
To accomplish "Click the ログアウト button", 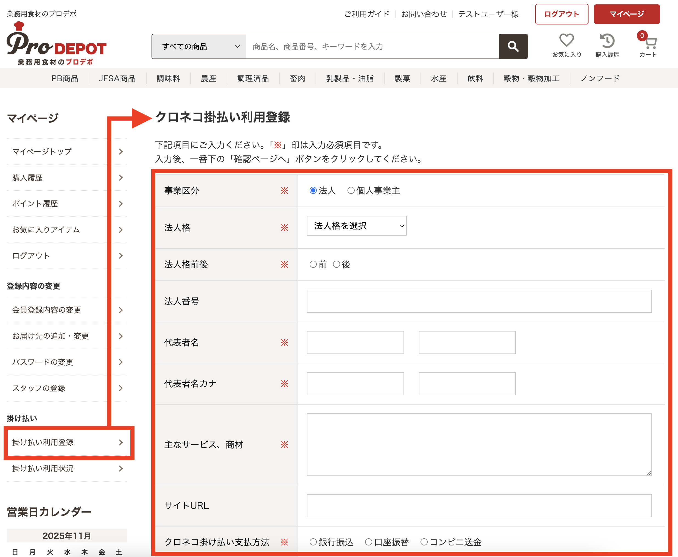I will pyautogui.click(x=562, y=14).
